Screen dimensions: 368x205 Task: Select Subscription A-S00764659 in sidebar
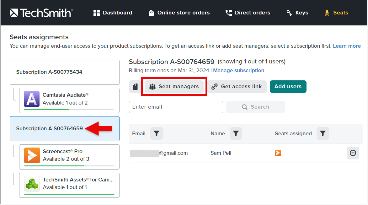click(50, 128)
